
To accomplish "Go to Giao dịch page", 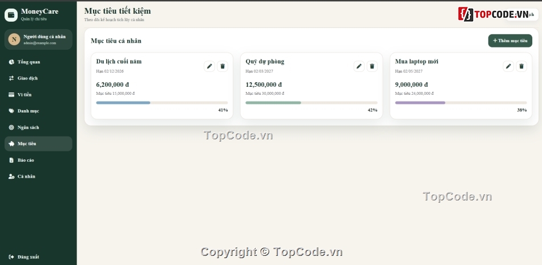I will (x=38, y=78).
